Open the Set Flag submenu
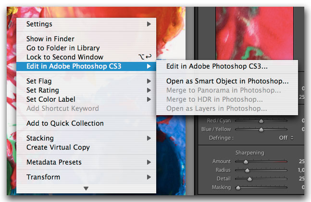The height and width of the screenshot is (202, 311). click(86, 81)
